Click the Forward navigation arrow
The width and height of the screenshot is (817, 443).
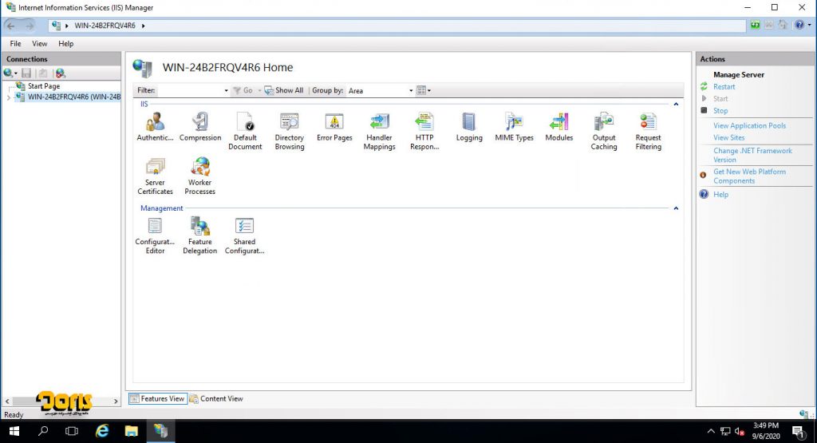click(30, 26)
